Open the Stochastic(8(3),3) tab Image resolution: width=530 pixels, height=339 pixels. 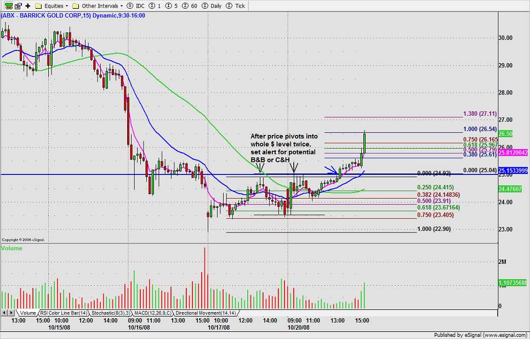pyautogui.click(x=111, y=313)
